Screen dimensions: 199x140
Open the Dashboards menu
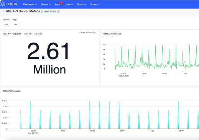point(30,4)
